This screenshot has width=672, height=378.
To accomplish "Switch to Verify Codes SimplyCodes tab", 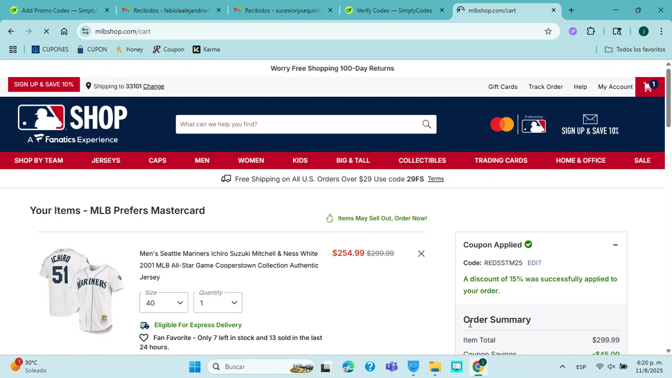I will 394,10.
